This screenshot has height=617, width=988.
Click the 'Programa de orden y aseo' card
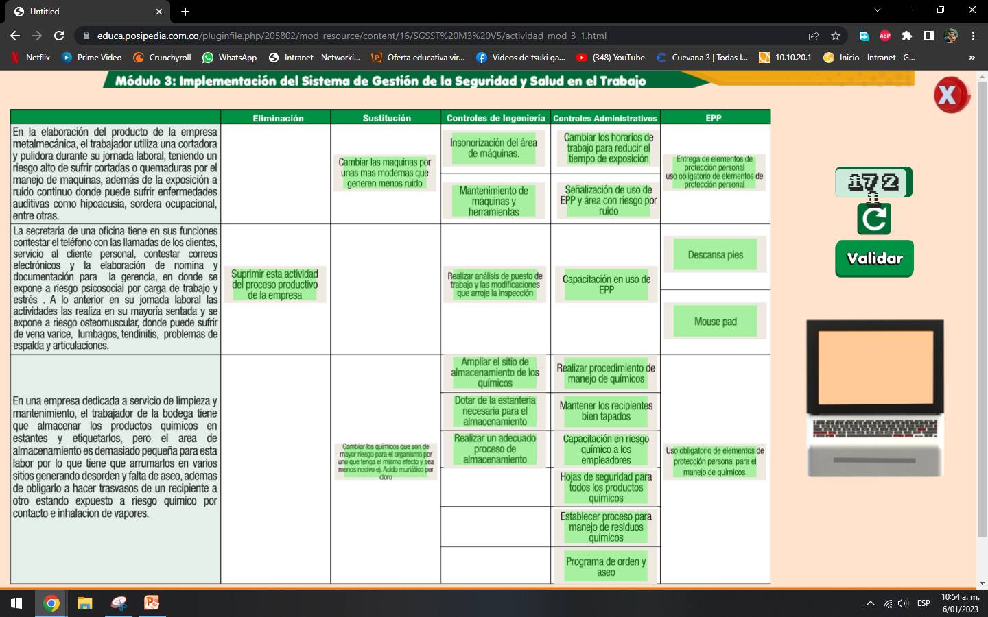click(606, 566)
